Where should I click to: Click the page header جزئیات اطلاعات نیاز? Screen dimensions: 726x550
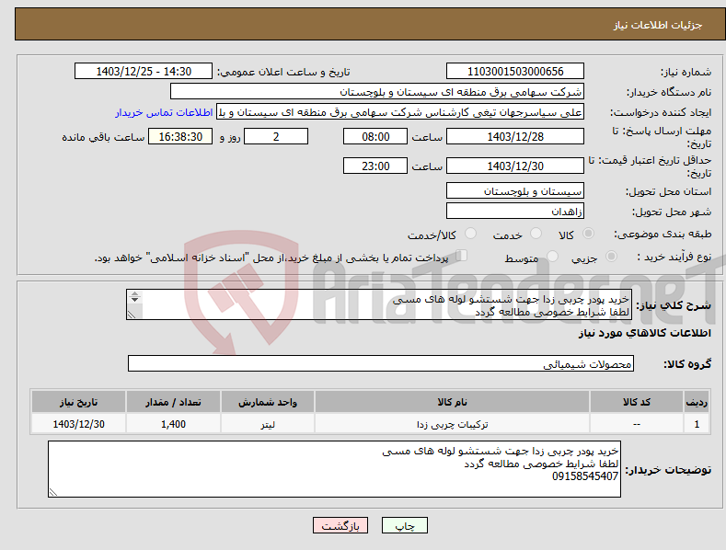click(x=658, y=25)
